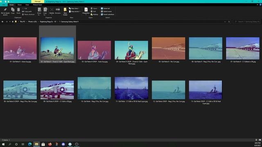262x147 pixels.
Task: Click the Forward navigation arrow
Action: coord(7,22)
